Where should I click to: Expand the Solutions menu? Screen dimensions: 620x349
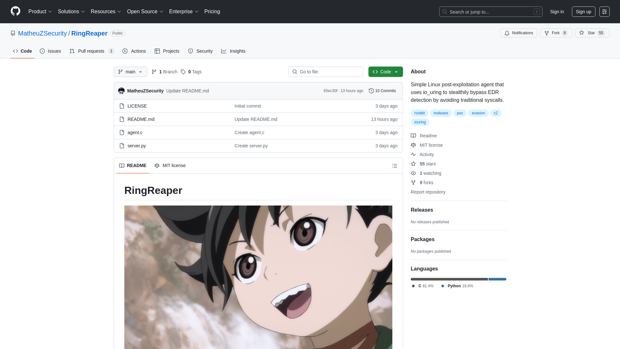71,12
